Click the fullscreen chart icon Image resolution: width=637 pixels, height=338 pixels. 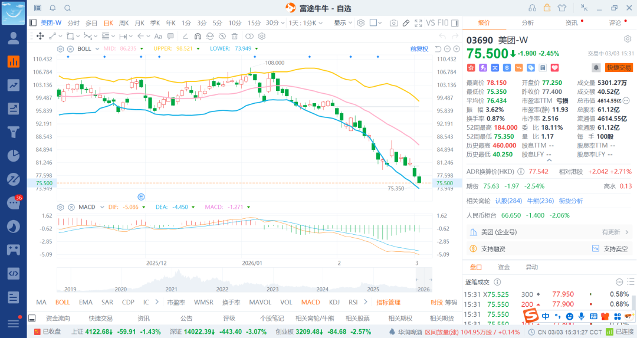[418, 23]
